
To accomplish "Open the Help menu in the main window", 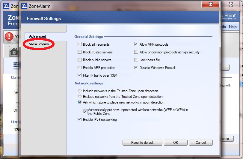I will [233, 27].
